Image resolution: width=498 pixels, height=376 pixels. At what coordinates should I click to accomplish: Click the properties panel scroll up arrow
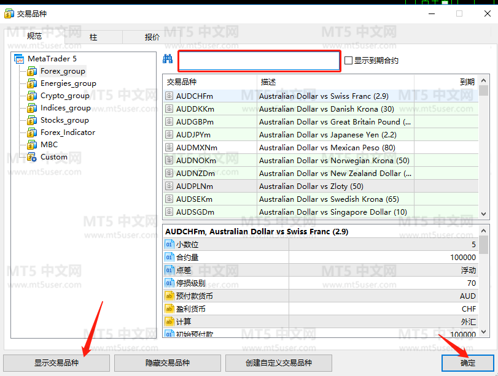pyautogui.click(x=484, y=231)
